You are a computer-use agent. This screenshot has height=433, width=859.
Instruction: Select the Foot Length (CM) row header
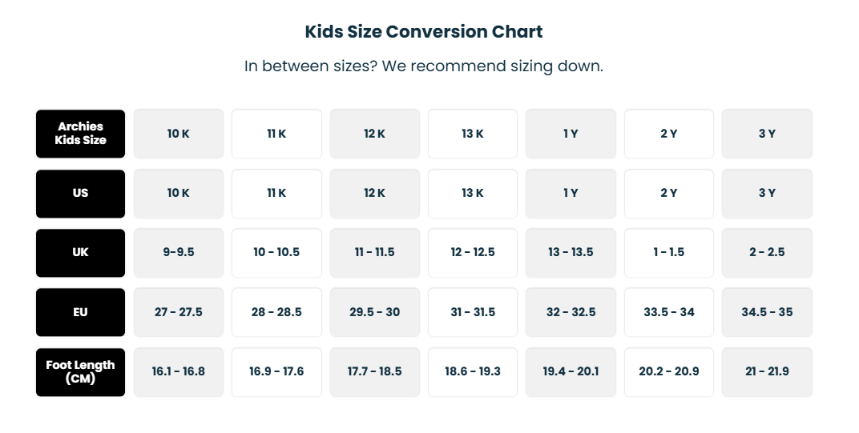[80, 371]
